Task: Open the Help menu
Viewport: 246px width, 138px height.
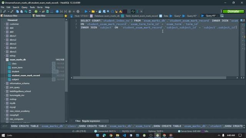Action: click(47, 7)
